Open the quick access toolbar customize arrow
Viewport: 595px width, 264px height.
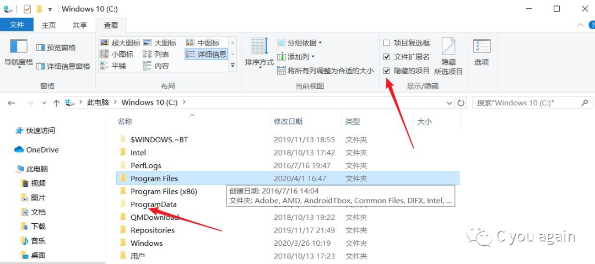[50, 9]
